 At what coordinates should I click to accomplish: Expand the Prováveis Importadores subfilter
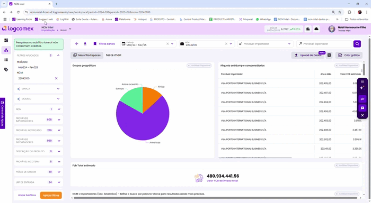click(x=59, y=119)
